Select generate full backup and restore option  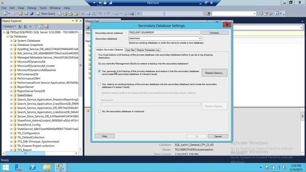[99, 71]
